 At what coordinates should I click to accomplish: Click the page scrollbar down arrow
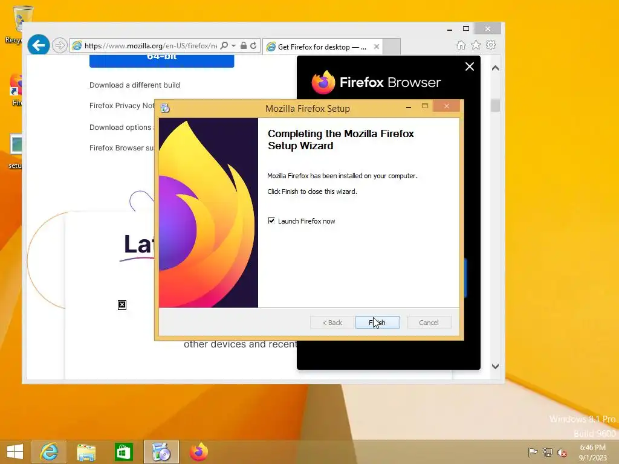(496, 366)
